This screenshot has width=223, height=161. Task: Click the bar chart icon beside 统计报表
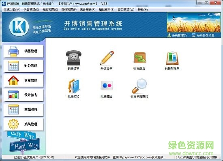13,95
